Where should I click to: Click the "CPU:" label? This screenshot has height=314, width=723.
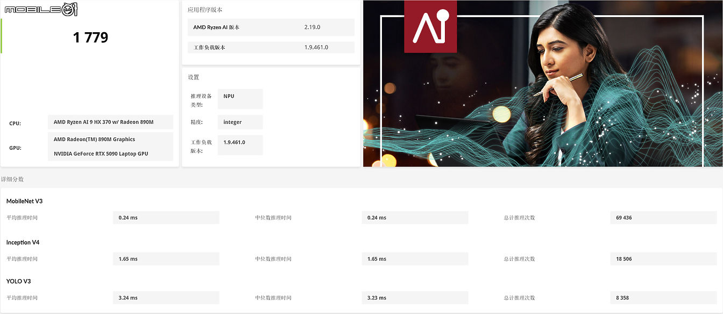pyautogui.click(x=15, y=123)
